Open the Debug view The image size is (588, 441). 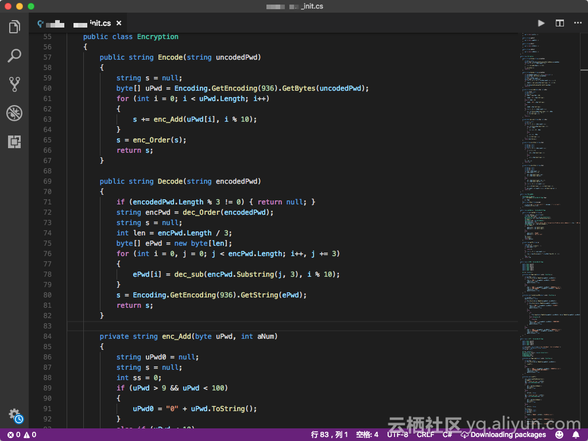14,113
